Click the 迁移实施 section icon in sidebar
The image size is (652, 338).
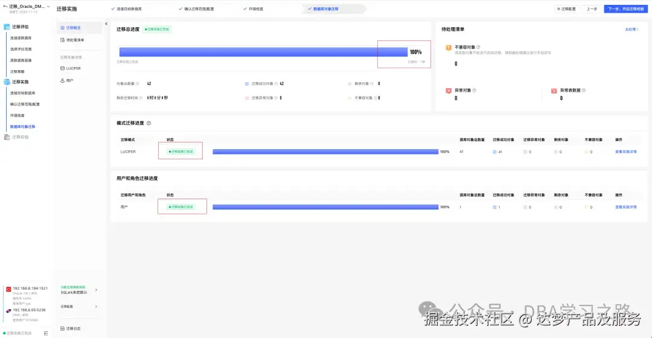7,82
